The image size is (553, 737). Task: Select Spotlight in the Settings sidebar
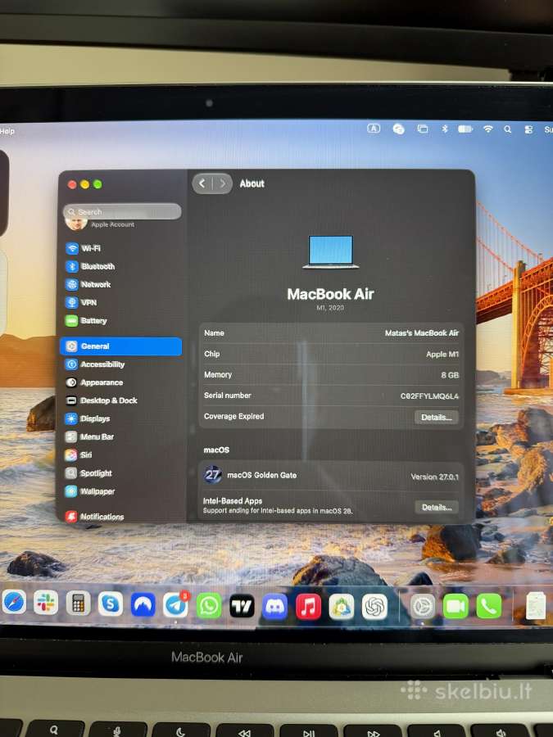click(122, 473)
